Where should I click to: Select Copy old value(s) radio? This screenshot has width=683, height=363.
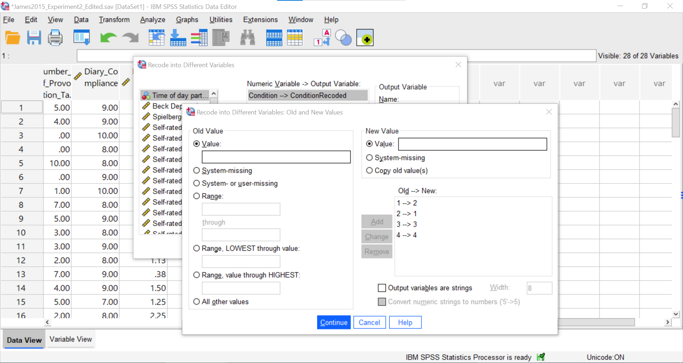pos(369,171)
